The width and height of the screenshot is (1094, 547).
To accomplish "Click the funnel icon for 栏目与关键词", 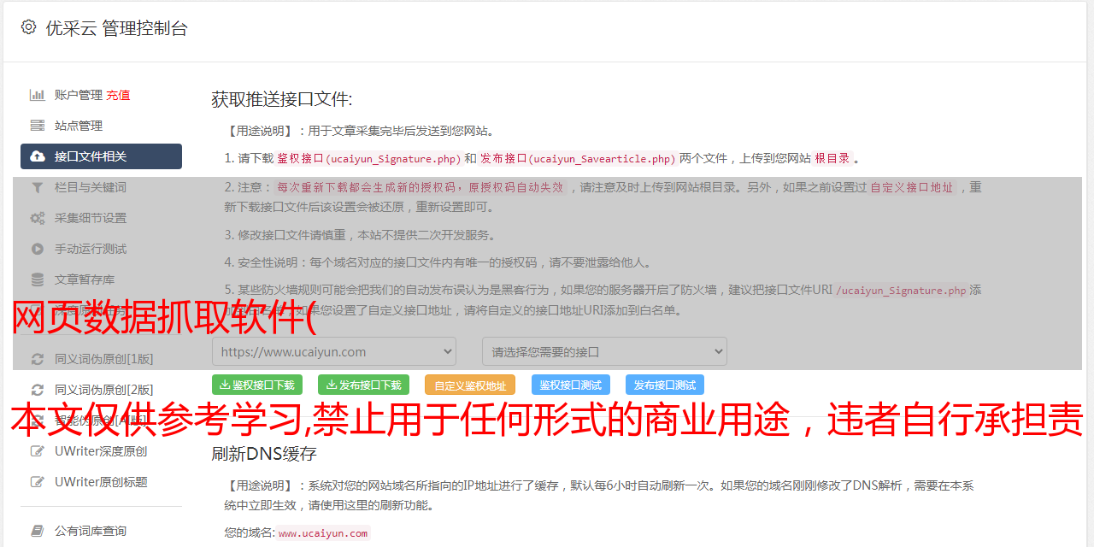I will point(38,187).
